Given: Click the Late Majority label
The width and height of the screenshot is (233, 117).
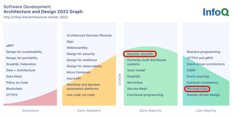Looking at the screenshot, I should 206,111.
